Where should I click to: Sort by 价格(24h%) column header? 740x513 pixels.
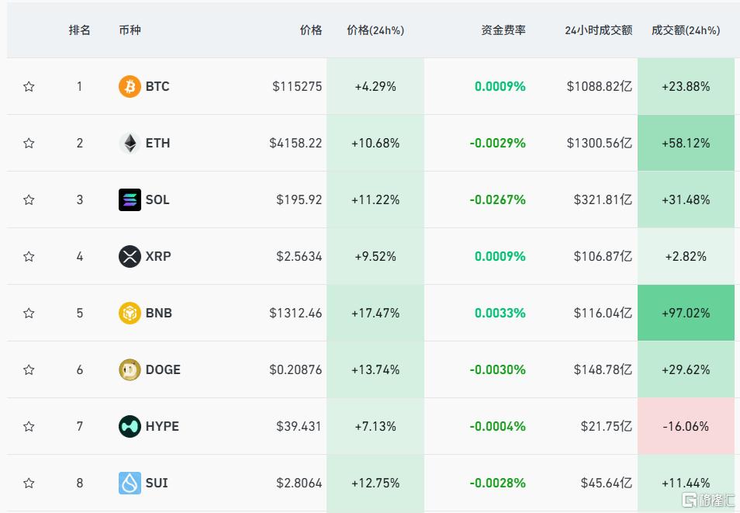pos(375,30)
